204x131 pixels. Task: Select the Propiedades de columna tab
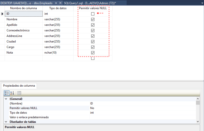[19, 86]
